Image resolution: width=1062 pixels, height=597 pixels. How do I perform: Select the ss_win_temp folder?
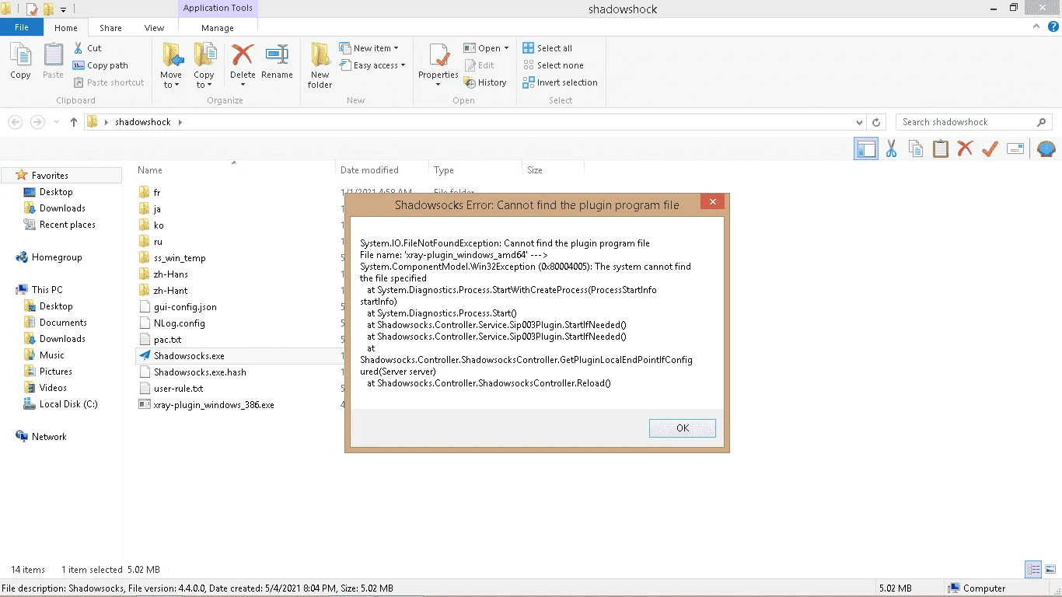(172, 258)
